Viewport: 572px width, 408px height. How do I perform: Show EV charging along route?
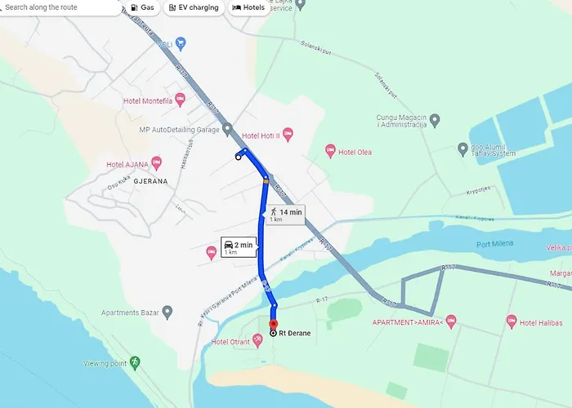pos(194,7)
